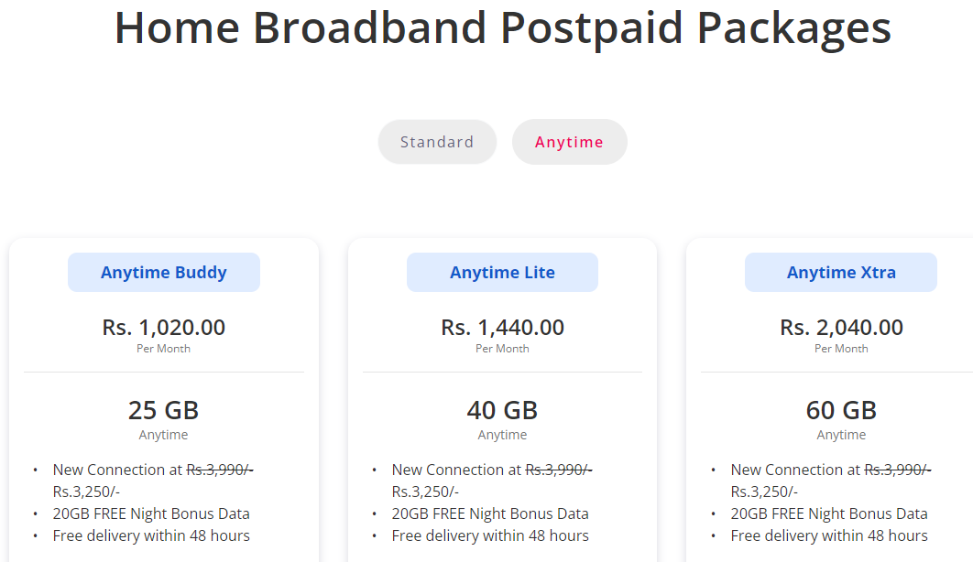The height and width of the screenshot is (562, 973).
Task: Click Anytime Buddy's struck-through Rs.3,990/- price
Action: pyautogui.click(x=220, y=470)
